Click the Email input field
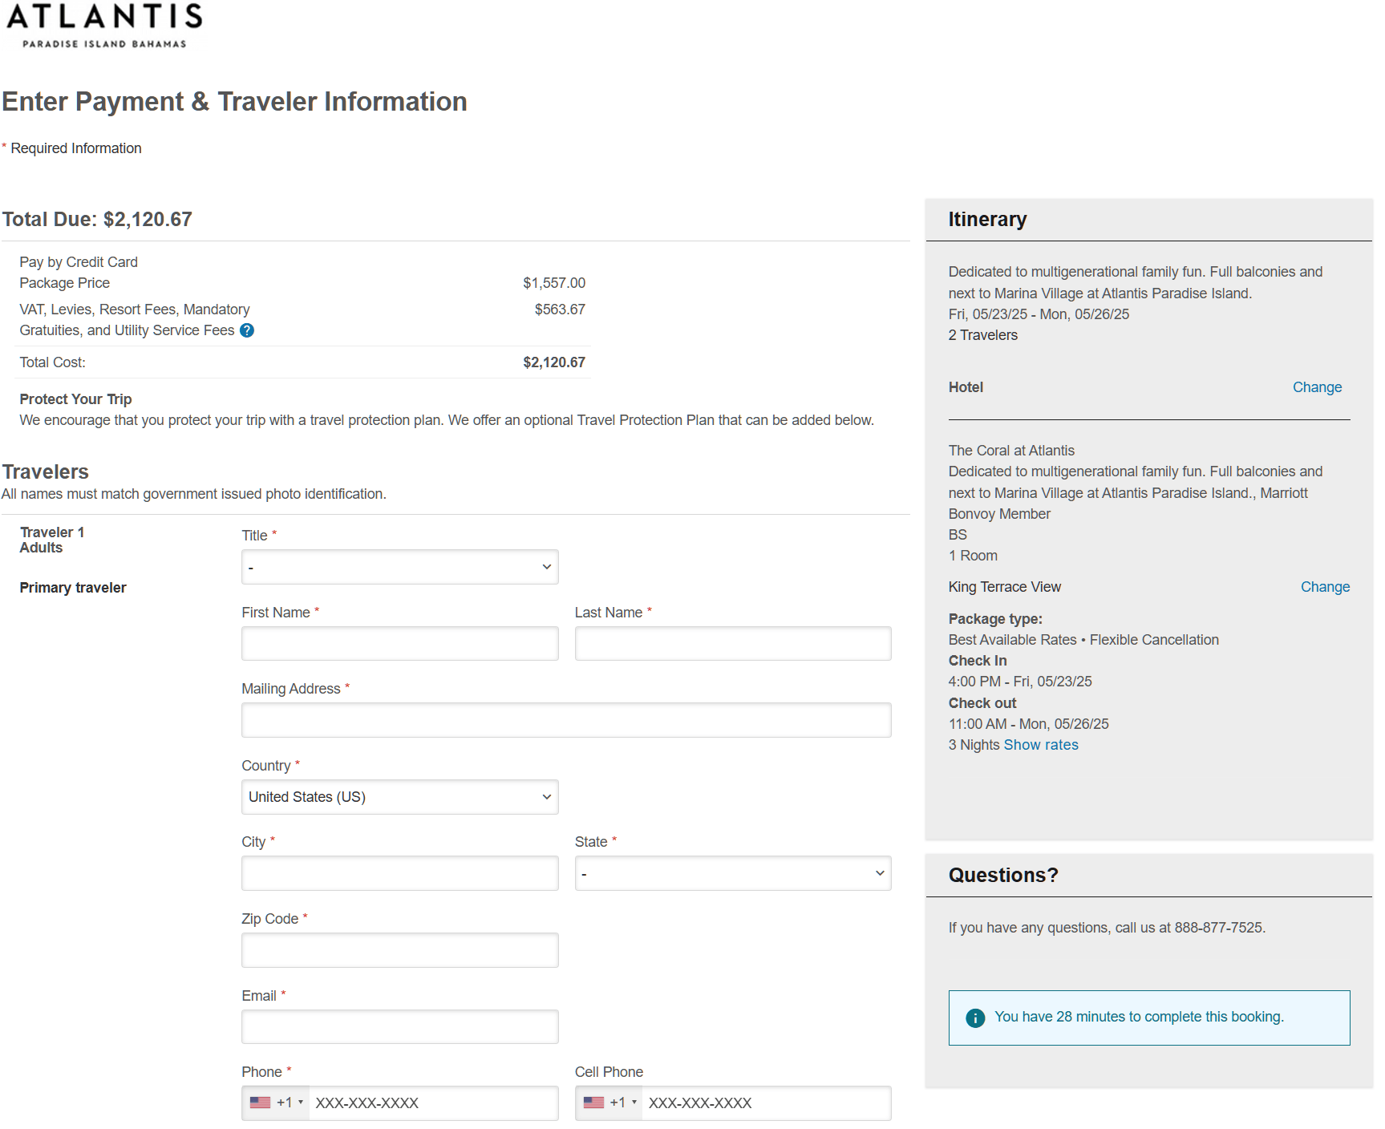 pos(400,1026)
